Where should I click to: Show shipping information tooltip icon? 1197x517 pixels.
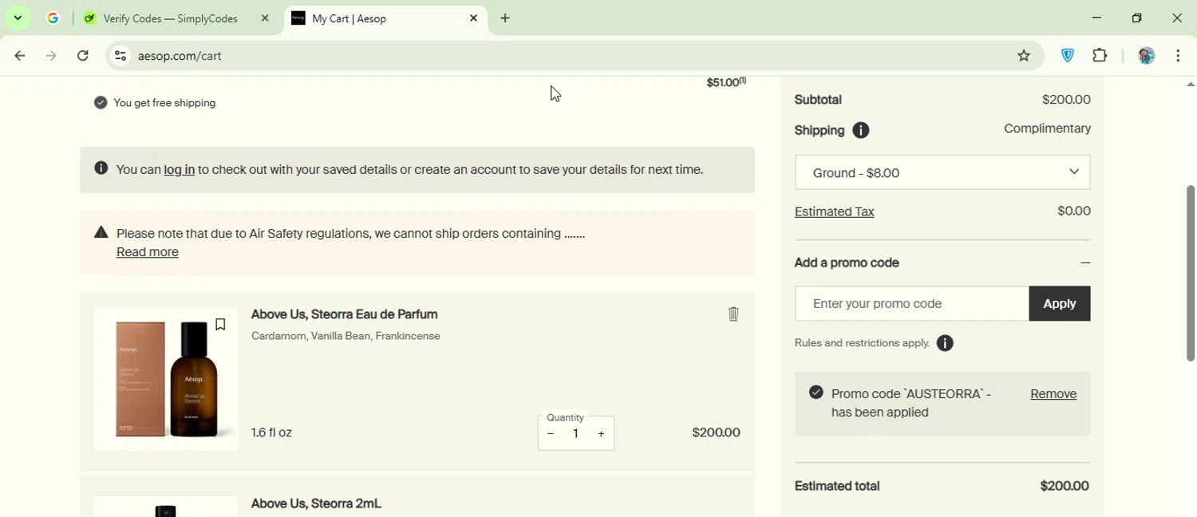[x=860, y=131]
